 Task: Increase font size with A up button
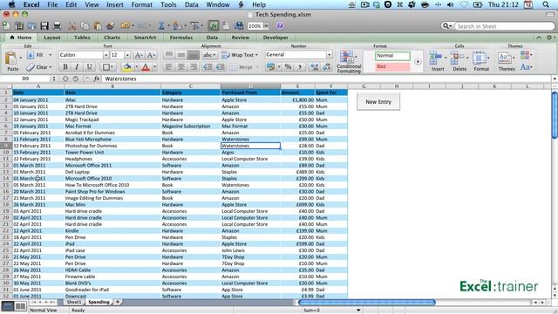[139, 55]
